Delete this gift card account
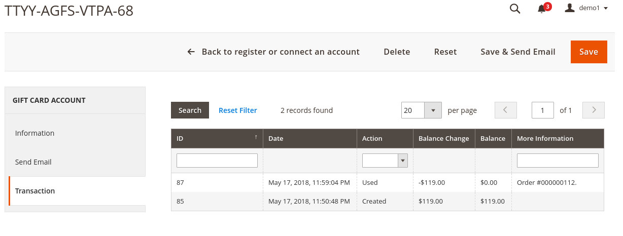The image size is (623, 236). click(x=397, y=52)
